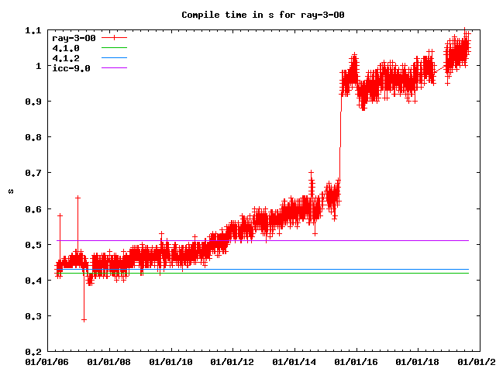Select the ray-3-00 legend label
Screen dimensions: 496x372
click(x=73, y=38)
